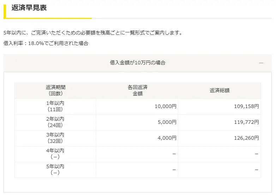276x196 pixels.
Task: Click the 借入利率:18.0% text line
Action: pyautogui.click(x=46, y=43)
